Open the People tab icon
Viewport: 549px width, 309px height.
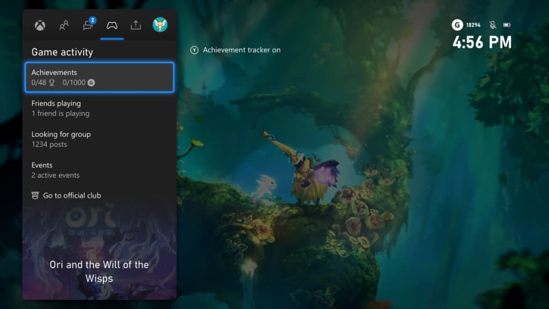[64, 25]
